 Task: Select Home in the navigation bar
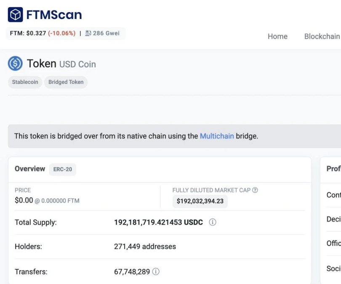[x=277, y=37]
